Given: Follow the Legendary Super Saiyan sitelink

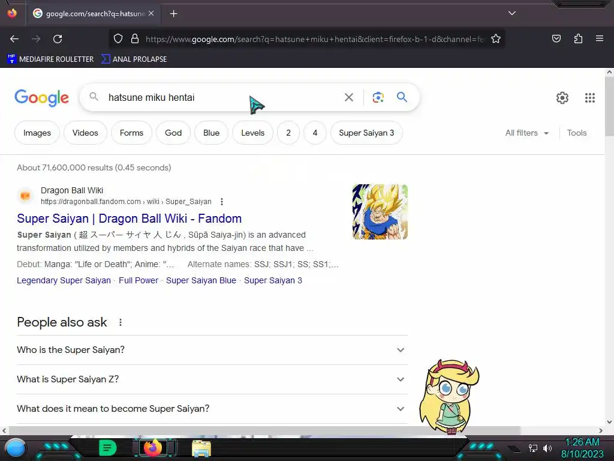Looking at the screenshot, I should click(x=64, y=280).
